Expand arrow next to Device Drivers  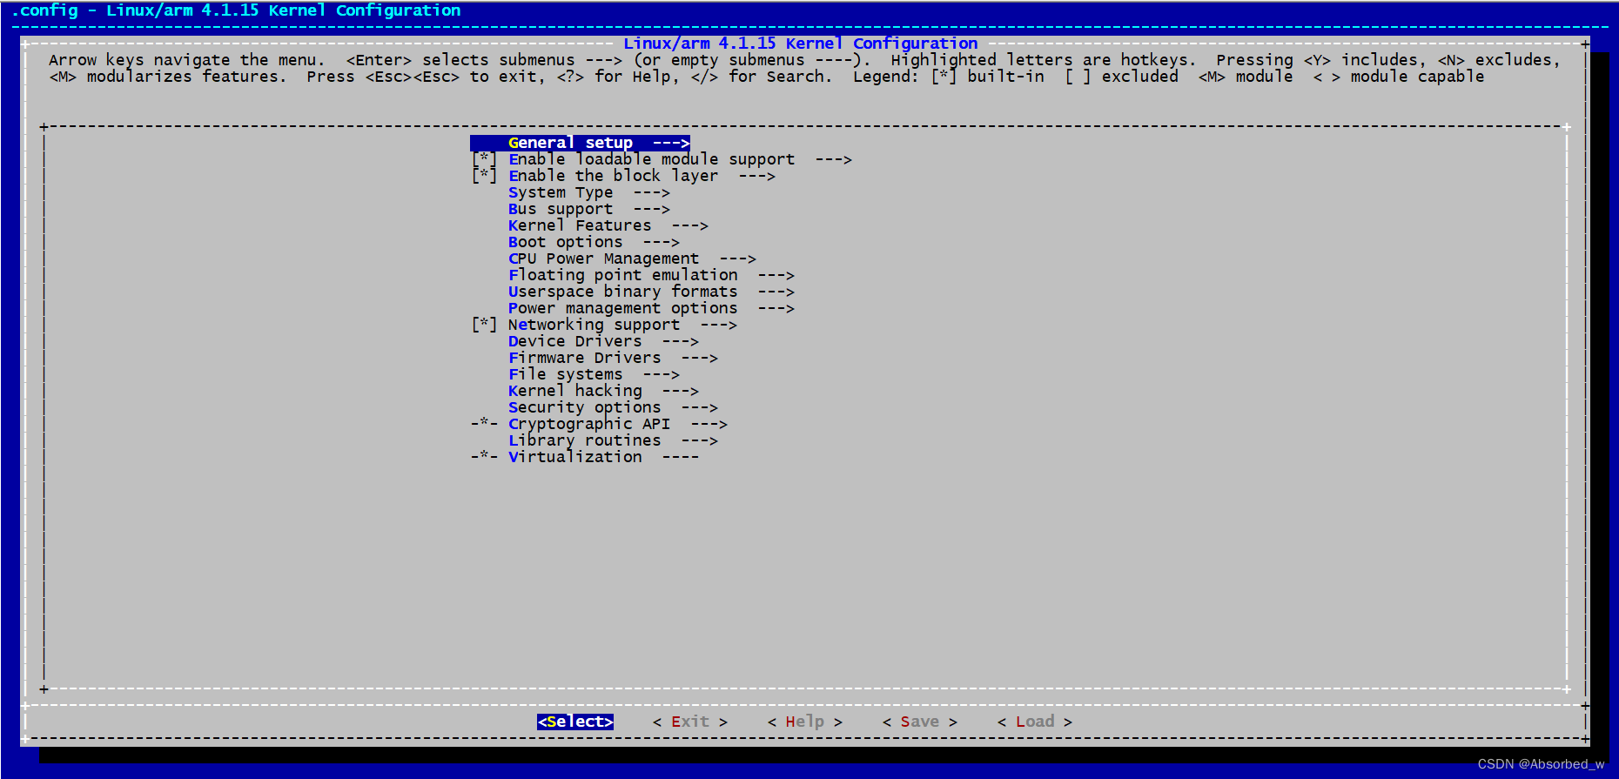(680, 341)
